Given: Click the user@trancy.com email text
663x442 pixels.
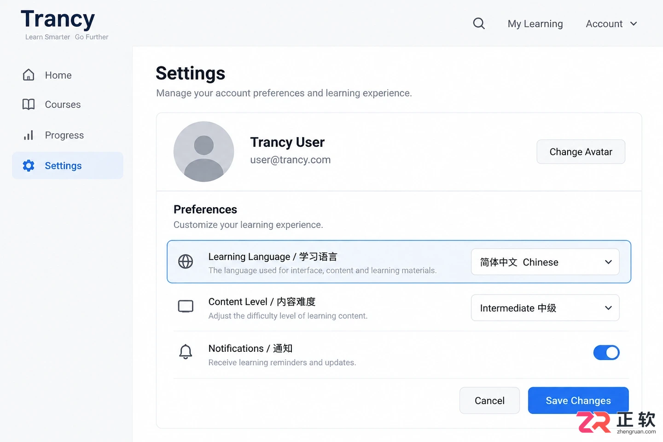Looking at the screenshot, I should [x=291, y=160].
